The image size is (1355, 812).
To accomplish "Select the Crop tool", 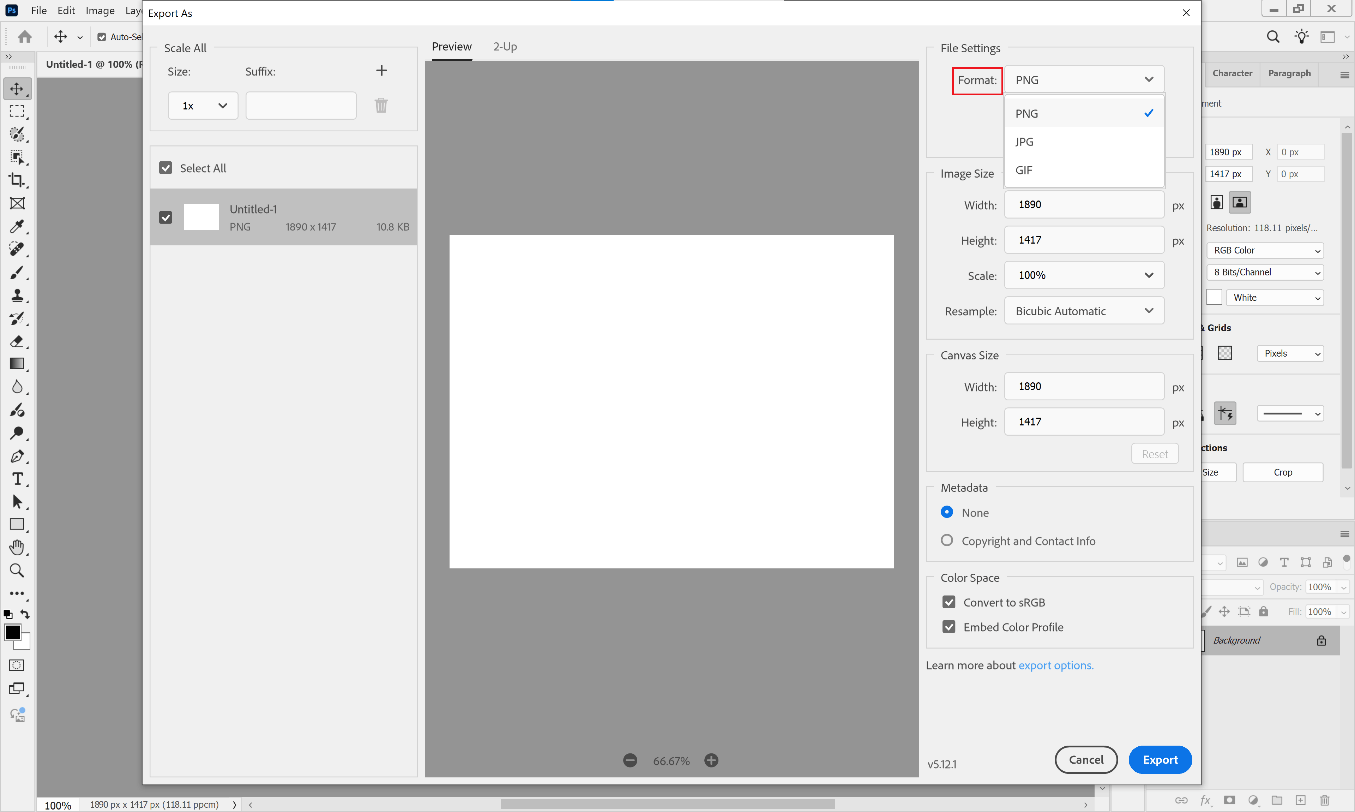I will pos(17,180).
